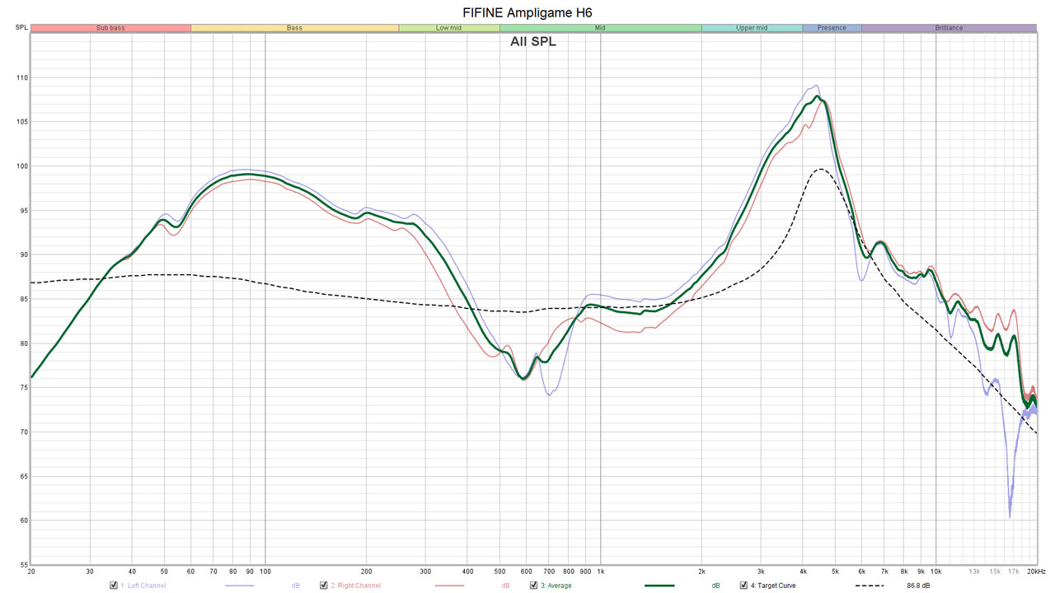Click the SPL axis label at top-left
Viewport: 1055px width, 593px height.
click(21, 28)
